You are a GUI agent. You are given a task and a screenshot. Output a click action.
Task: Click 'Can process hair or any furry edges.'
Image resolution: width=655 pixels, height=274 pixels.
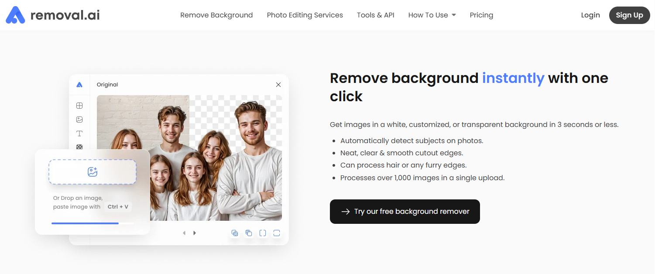pyautogui.click(x=404, y=165)
